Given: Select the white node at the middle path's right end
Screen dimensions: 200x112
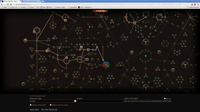Looking at the screenshot, I should point(97,47).
